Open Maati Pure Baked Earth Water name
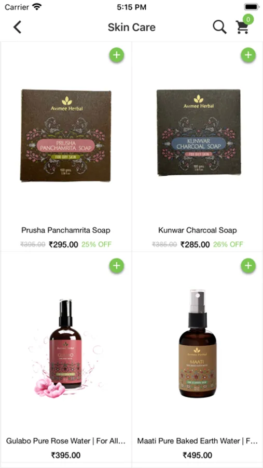The height and width of the screenshot is (468, 263). (x=198, y=441)
